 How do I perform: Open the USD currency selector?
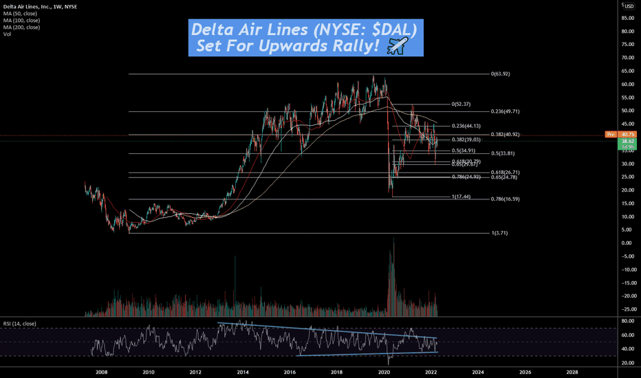[x=629, y=6]
